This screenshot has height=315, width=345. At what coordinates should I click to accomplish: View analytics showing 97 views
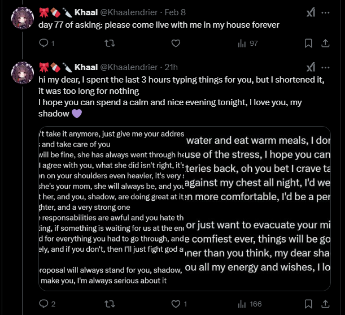[x=247, y=43]
